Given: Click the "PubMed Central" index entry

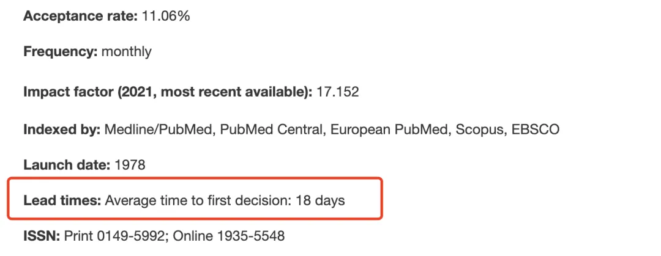Looking at the screenshot, I should pos(270,130).
